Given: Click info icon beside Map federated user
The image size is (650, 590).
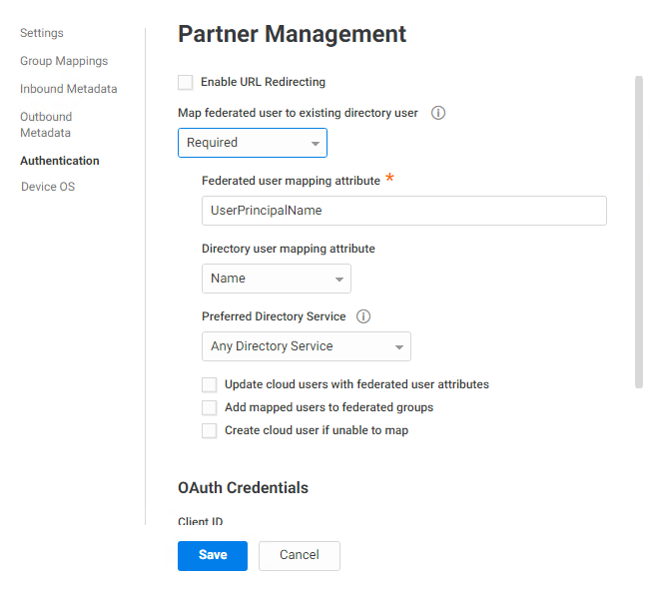Looking at the screenshot, I should 438,113.
